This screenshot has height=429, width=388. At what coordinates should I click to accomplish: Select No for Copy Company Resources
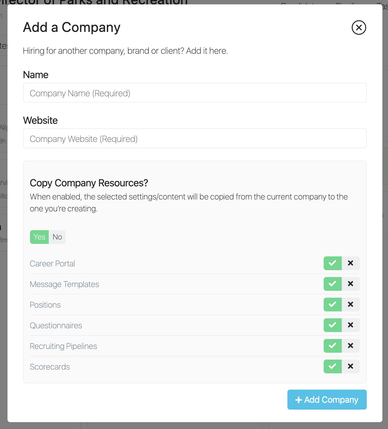point(57,237)
